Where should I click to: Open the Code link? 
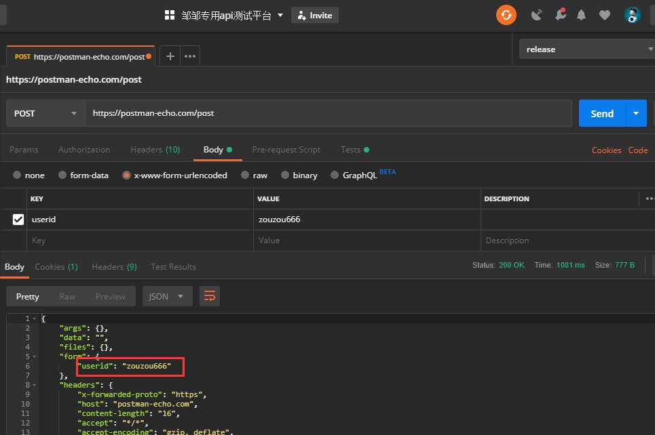pos(638,150)
